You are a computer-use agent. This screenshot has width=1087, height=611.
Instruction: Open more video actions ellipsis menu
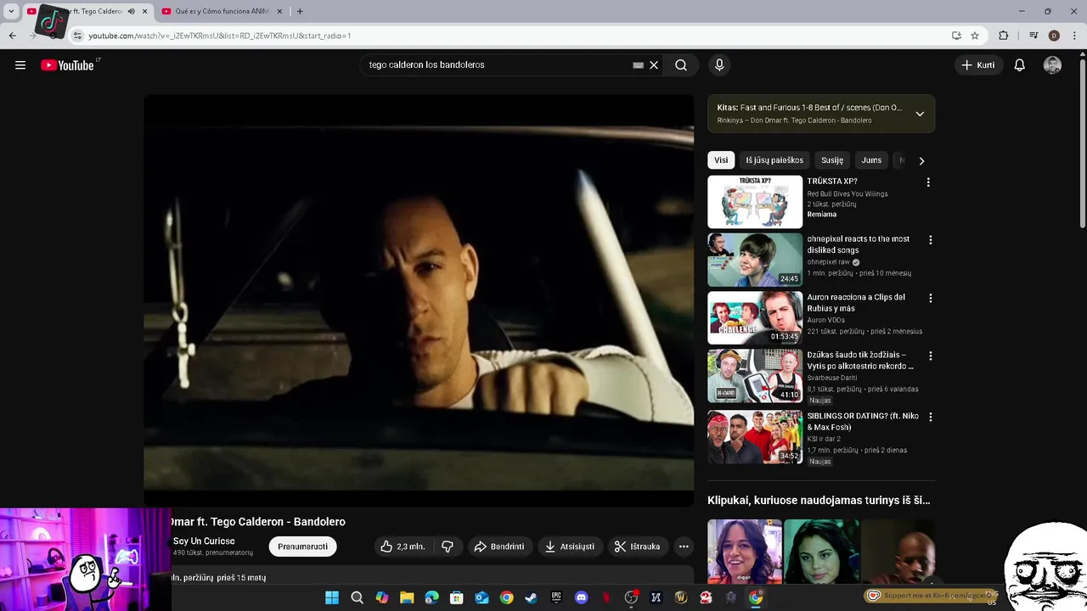click(x=684, y=547)
